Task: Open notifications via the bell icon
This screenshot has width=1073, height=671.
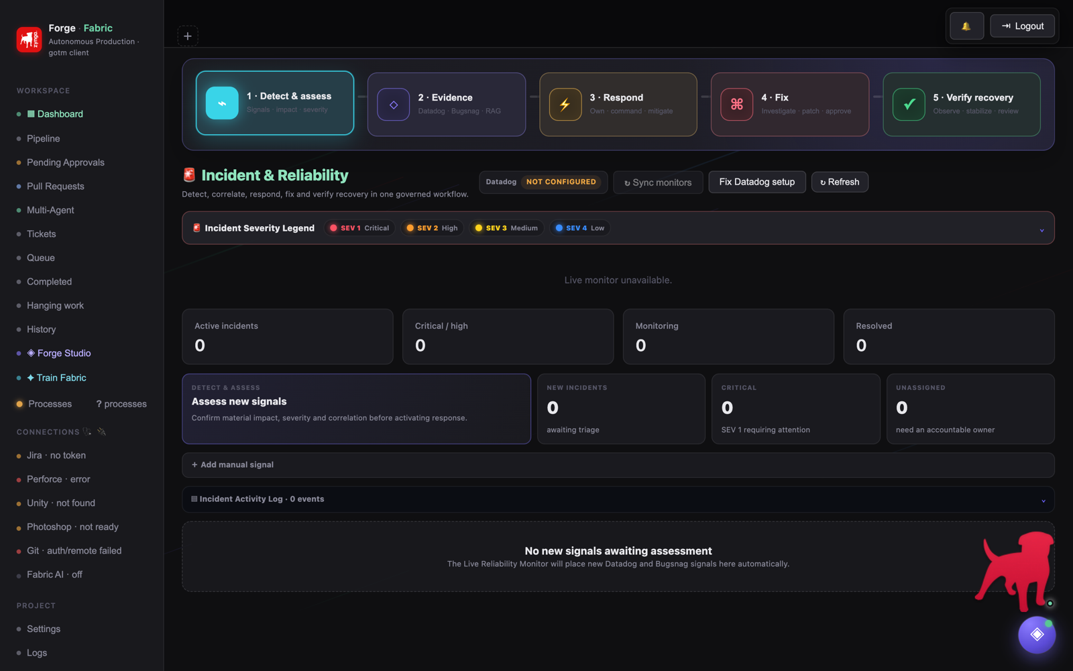Action: click(966, 26)
